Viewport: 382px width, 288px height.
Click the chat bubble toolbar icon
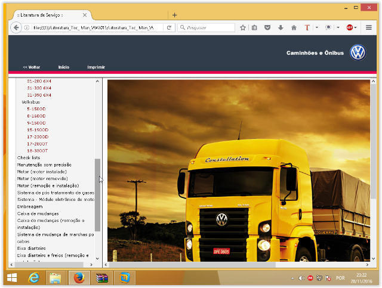point(328,27)
